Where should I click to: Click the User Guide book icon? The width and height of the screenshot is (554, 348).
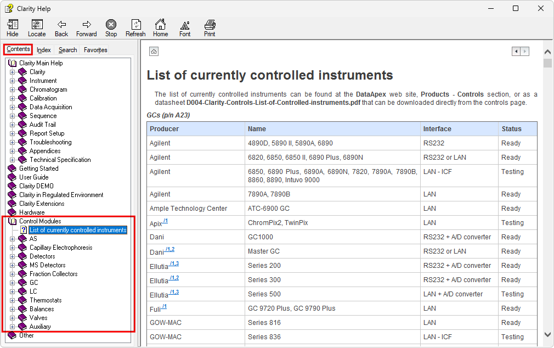pos(12,177)
